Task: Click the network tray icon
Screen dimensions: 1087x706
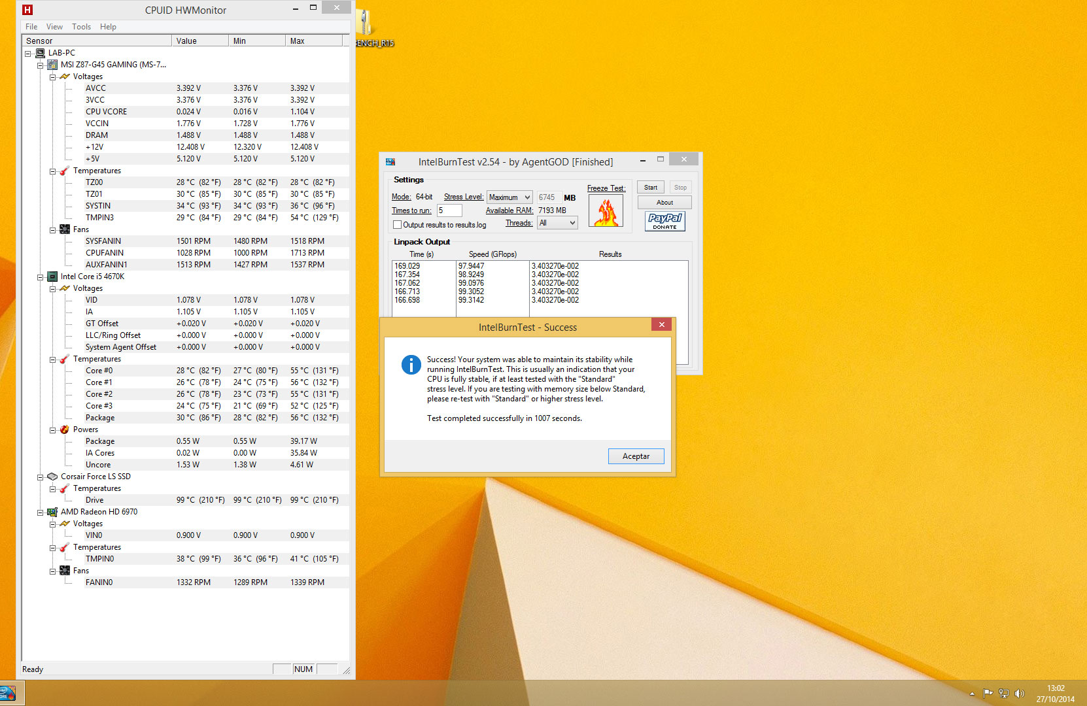Action: (x=1003, y=694)
